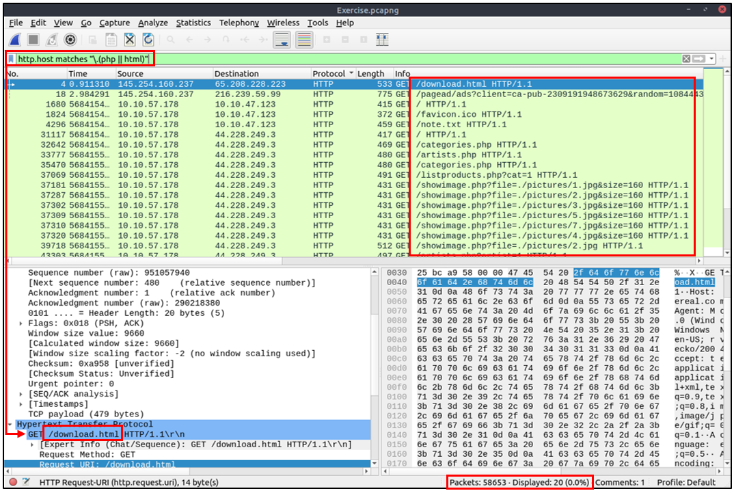Close the capture file icon
This screenshot has width=734, height=491.
[129, 40]
